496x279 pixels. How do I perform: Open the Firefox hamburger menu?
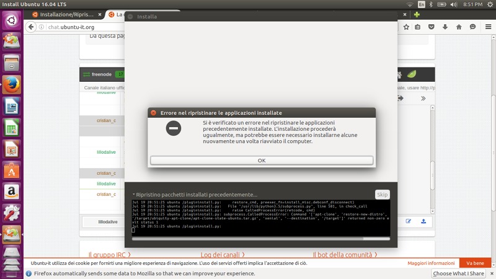[x=488, y=27]
